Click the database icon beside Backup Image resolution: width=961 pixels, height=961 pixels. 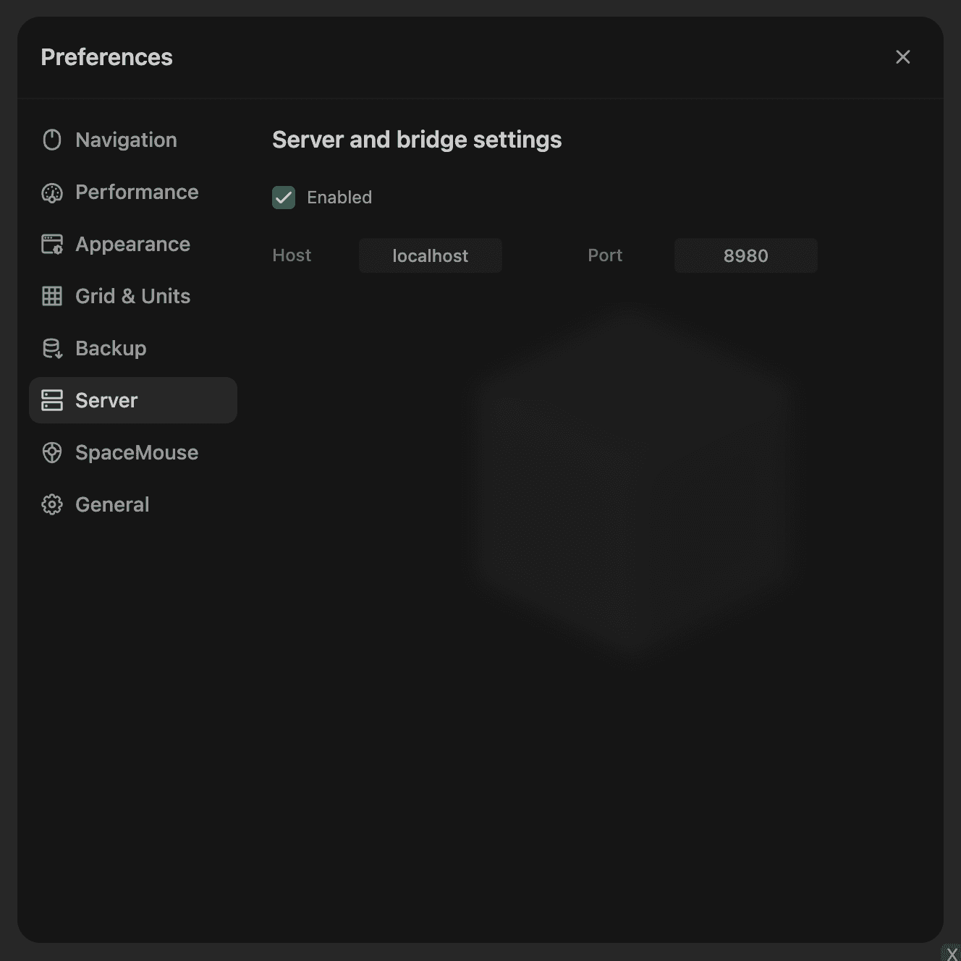coord(52,349)
